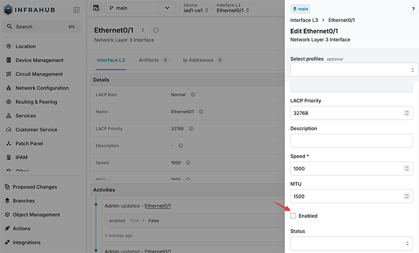The width and height of the screenshot is (419, 253).
Task: Open Location in the sidebar
Action: [25, 47]
